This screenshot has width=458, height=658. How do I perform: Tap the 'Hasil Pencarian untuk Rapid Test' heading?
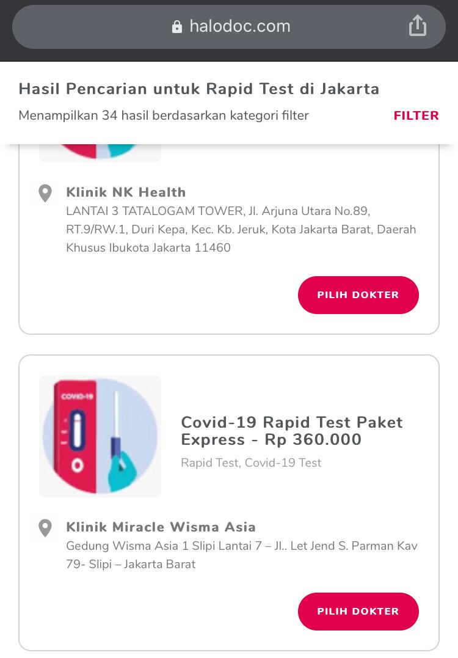[x=199, y=89]
